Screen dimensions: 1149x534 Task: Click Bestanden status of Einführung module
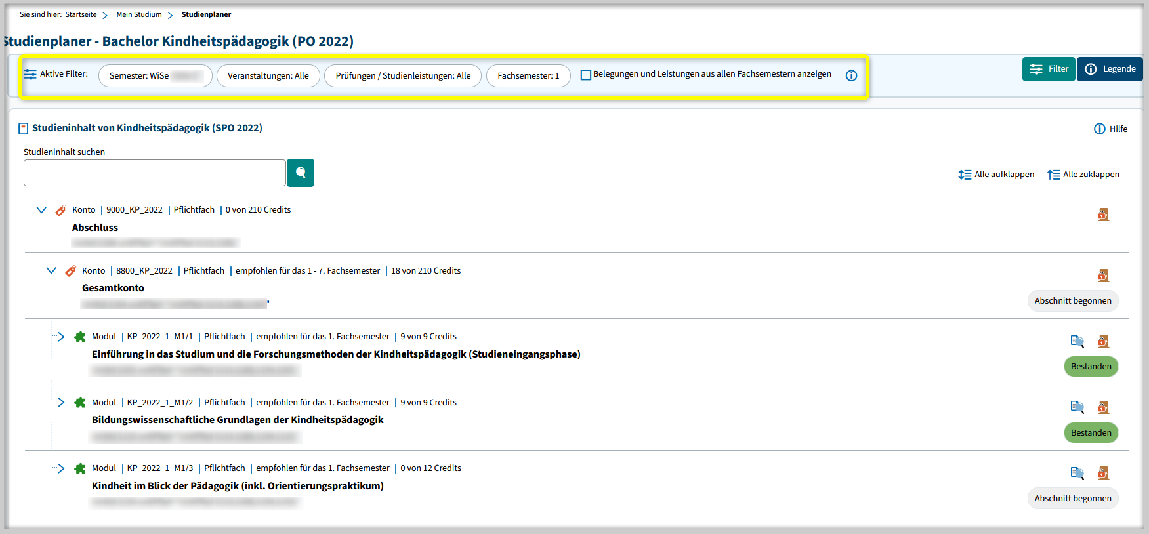click(x=1091, y=366)
